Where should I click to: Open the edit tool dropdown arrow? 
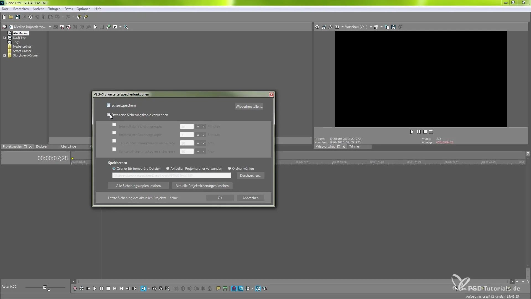coord(149,288)
